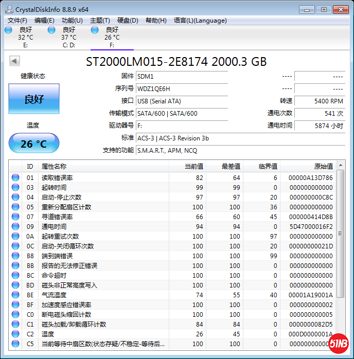Click the 属性名称 column header
This screenshot has height=359, width=354.
[54, 166]
